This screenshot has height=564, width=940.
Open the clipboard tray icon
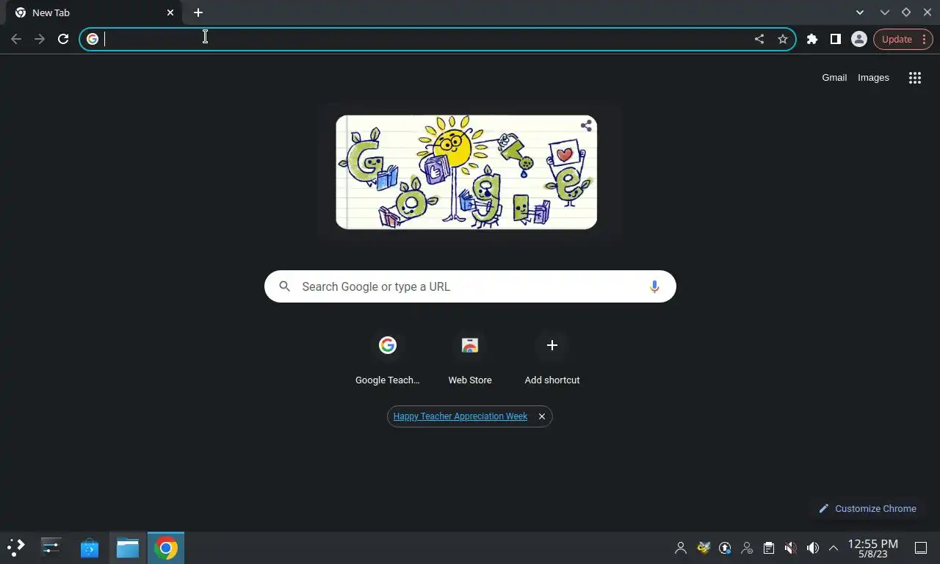point(769,548)
